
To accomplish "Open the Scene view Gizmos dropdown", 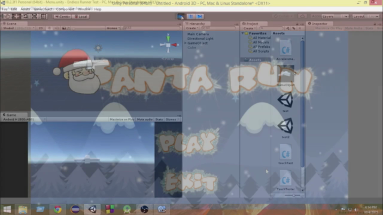I will click(113, 28).
